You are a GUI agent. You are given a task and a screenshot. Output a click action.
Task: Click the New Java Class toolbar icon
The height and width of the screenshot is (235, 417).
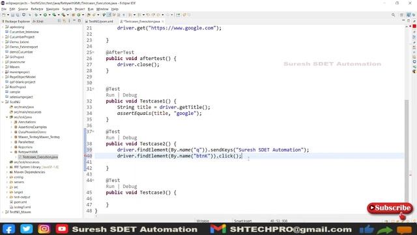(x=78, y=15)
